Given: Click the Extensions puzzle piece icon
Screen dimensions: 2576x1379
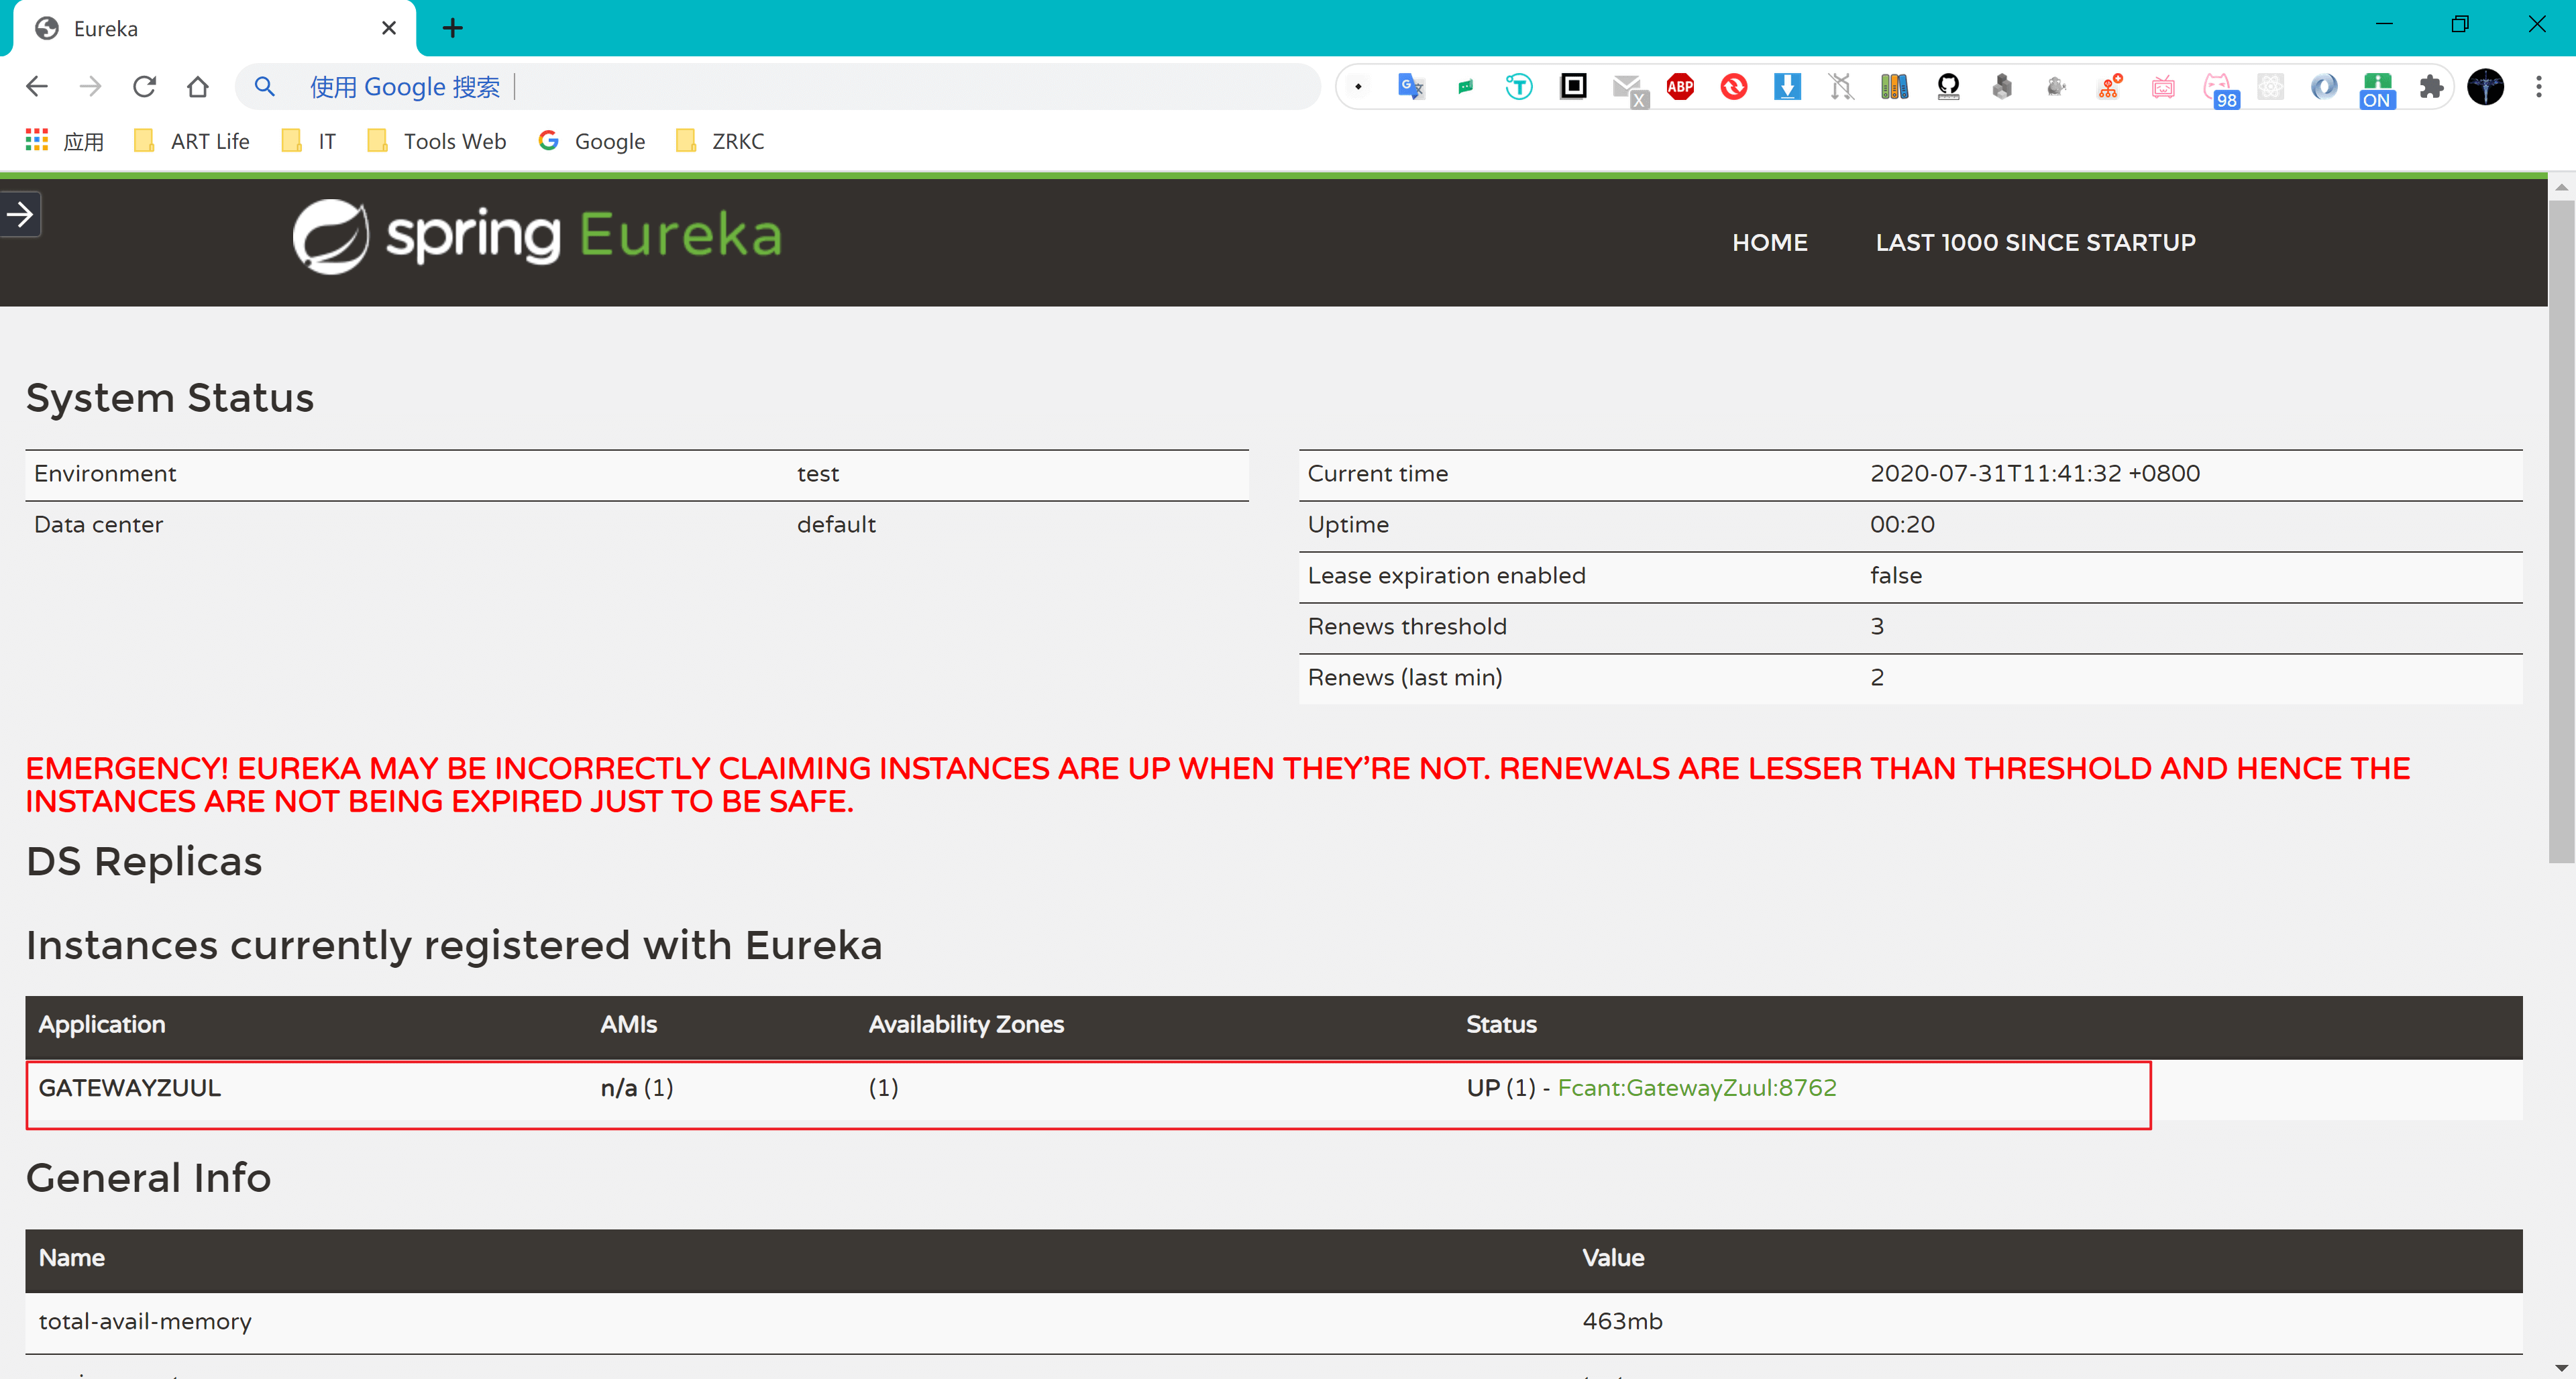Looking at the screenshot, I should 2431,87.
